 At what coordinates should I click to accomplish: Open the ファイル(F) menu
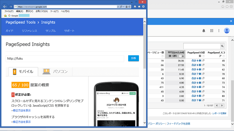(x=9, y=11)
